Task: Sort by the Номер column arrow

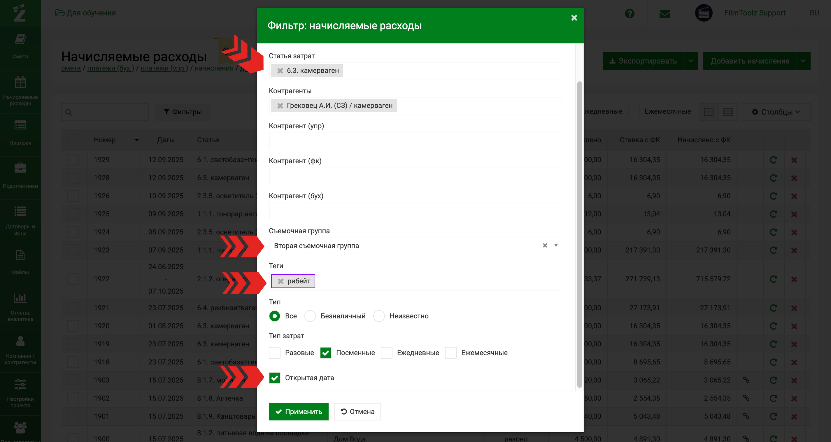Action: click(x=136, y=140)
